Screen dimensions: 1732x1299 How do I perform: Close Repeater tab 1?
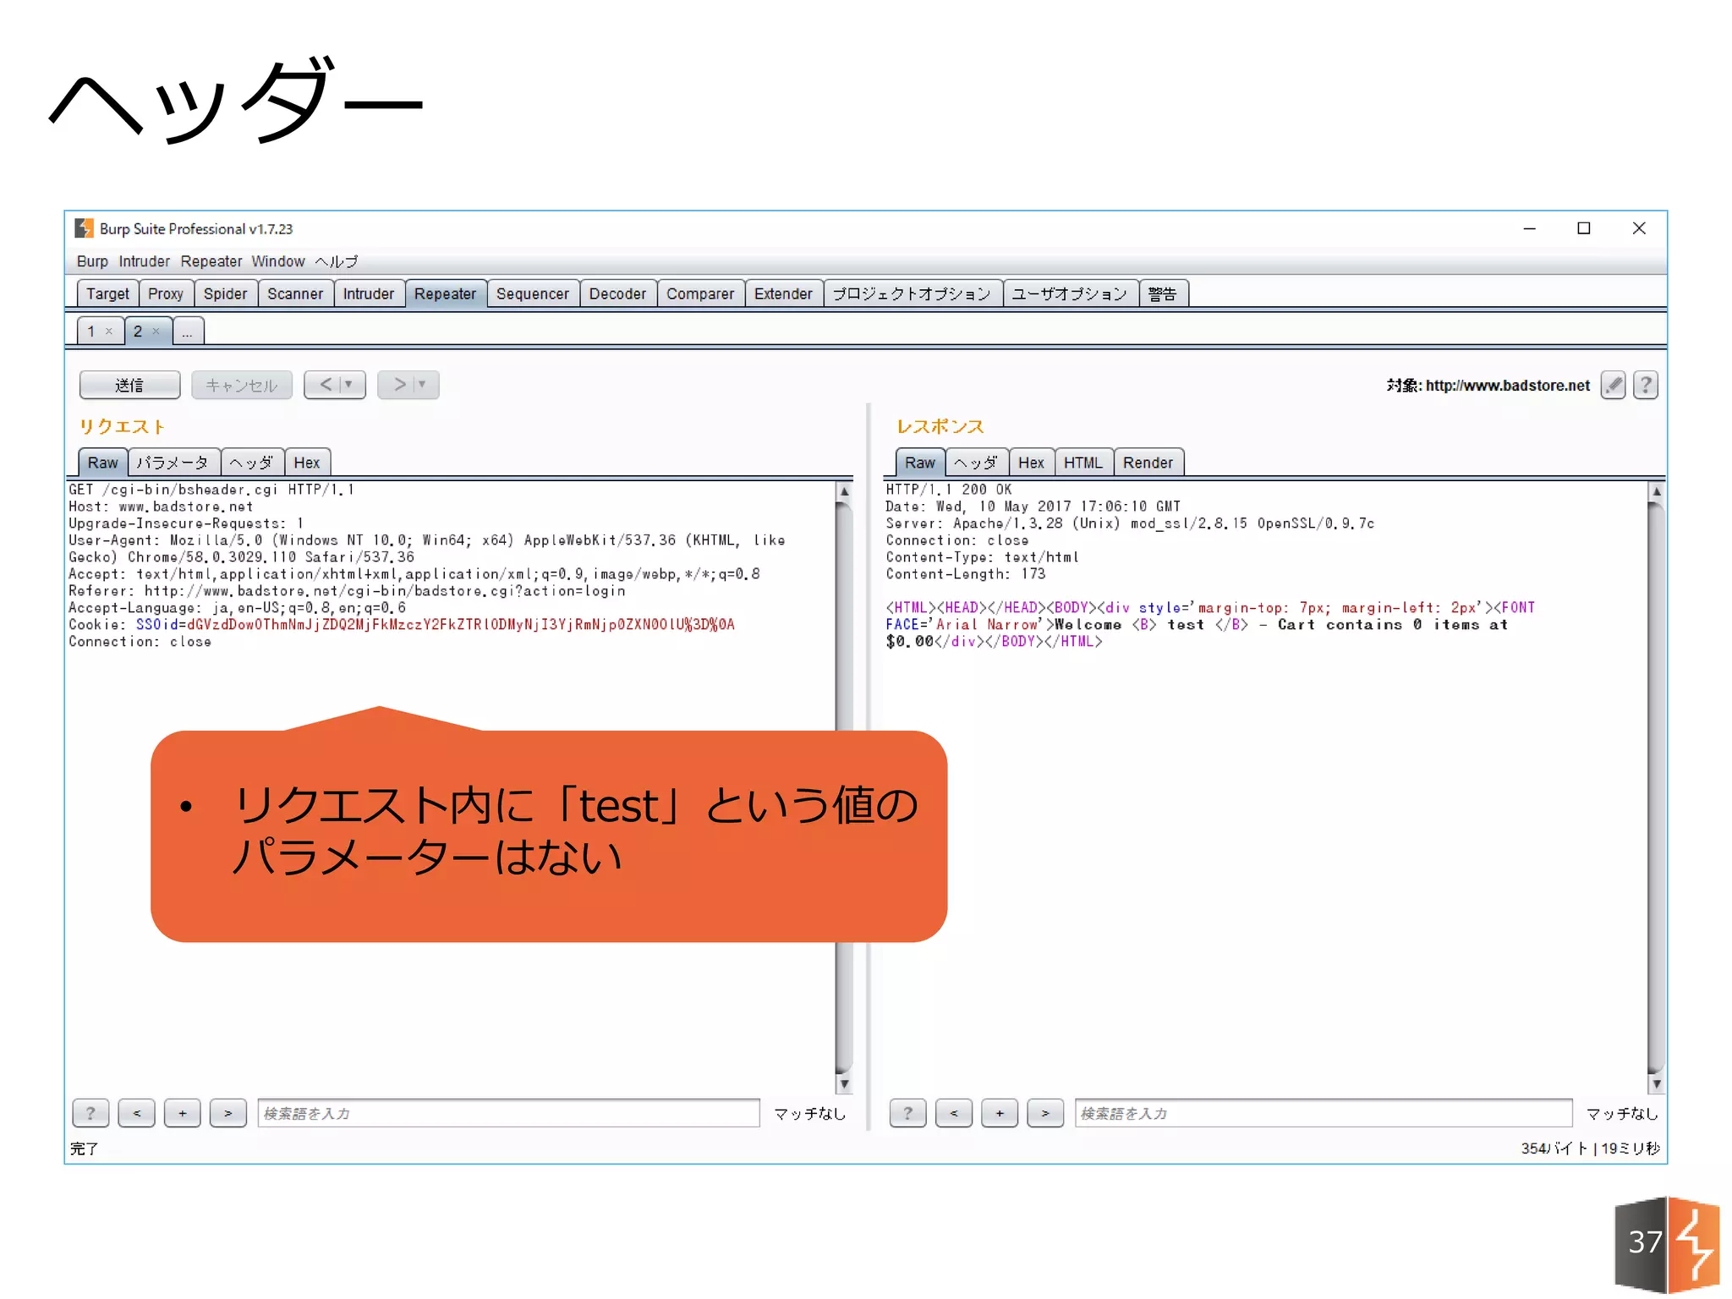[109, 332]
